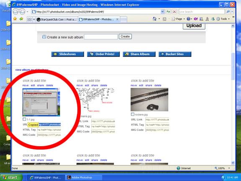This screenshot has height=181, width=241.
Task: Tick the checkbox next to rockers.jpg
Action: (133, 114)
